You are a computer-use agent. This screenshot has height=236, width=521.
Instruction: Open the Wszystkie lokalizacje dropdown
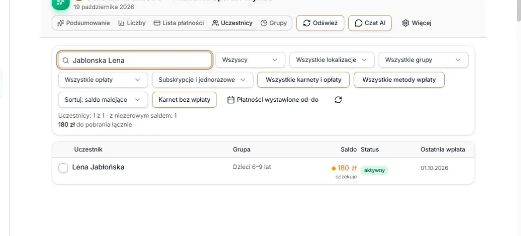click(332, 60)
